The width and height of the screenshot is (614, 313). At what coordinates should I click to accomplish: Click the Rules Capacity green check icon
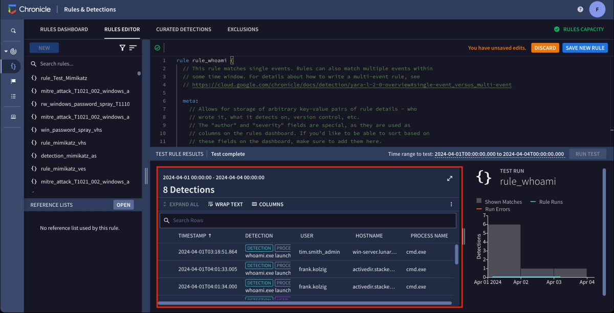[557, 30]
